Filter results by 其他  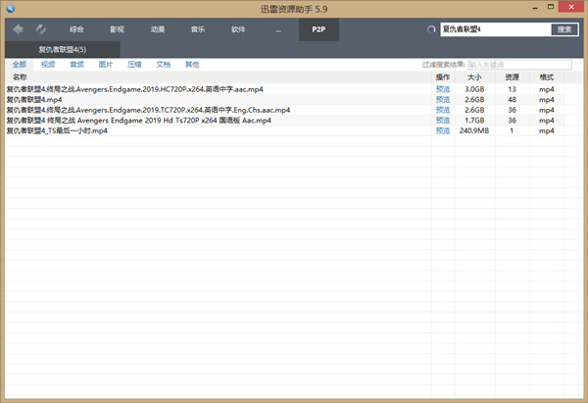point(192,65)
